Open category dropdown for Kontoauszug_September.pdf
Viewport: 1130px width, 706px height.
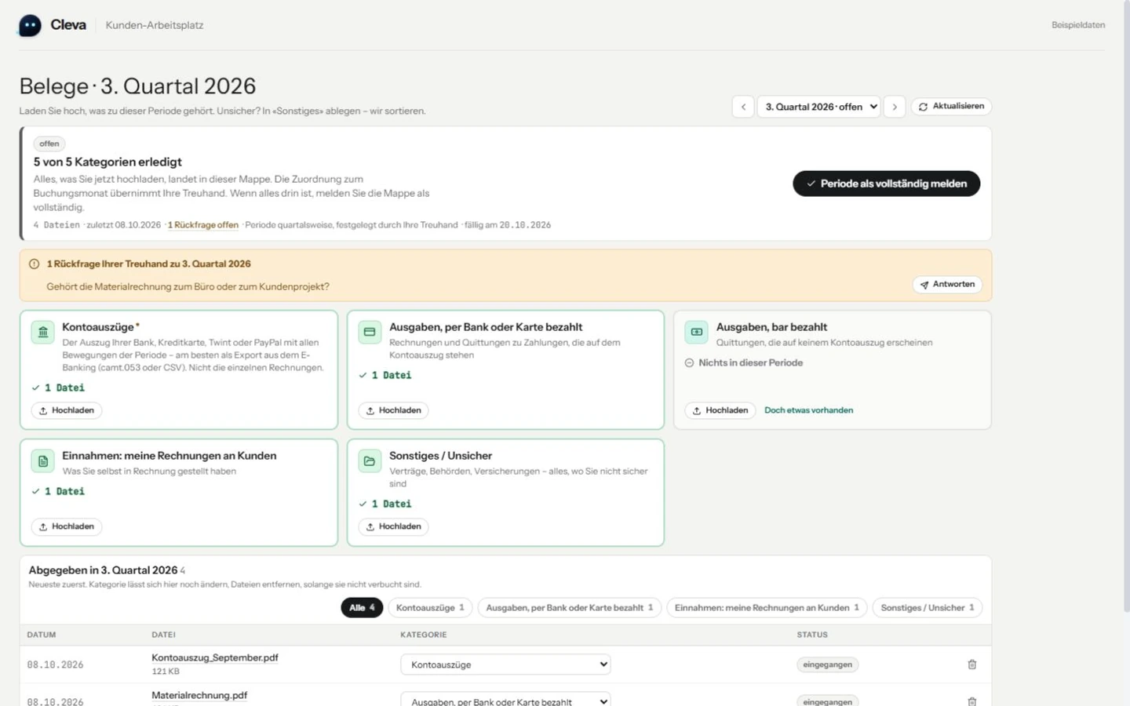505,664
